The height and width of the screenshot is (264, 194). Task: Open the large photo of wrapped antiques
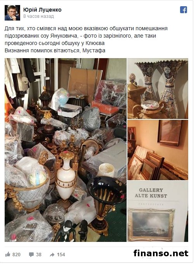(65, 150)
